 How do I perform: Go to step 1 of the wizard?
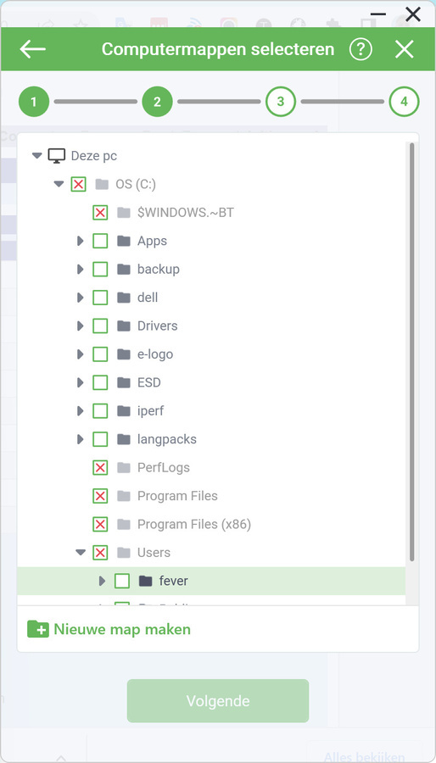(x=34, y=102)
